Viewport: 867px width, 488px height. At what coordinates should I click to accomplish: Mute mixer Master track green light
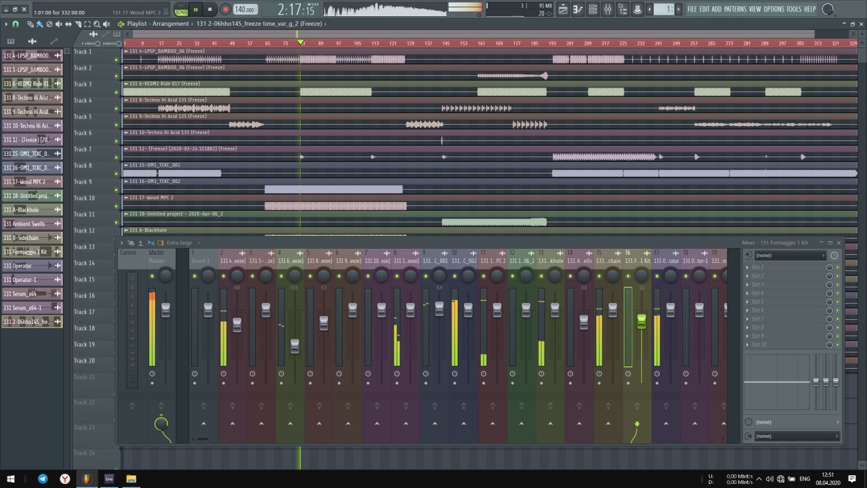pos(152,276)
